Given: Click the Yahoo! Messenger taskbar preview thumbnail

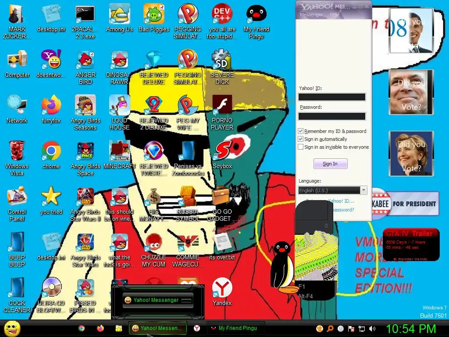Looking at the screenshot, I should click(x=158, y=300).
